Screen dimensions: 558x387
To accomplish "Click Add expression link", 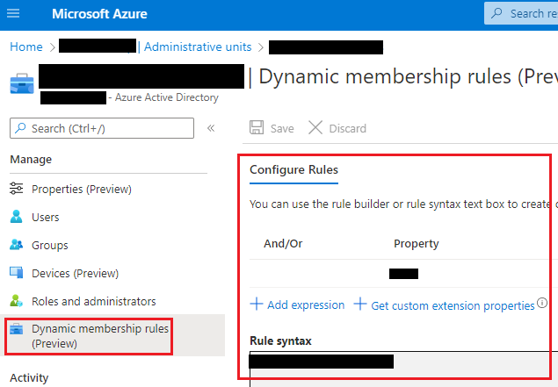I will tap(306, 305).
